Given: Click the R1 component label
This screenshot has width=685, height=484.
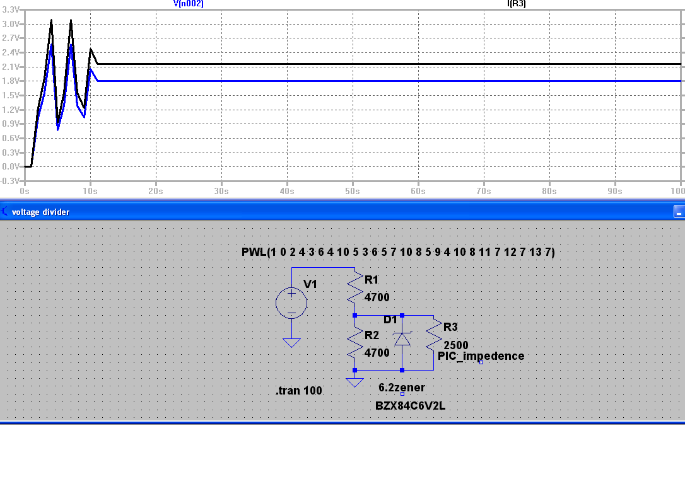Looking at the screenshot, I should (372, 280).
